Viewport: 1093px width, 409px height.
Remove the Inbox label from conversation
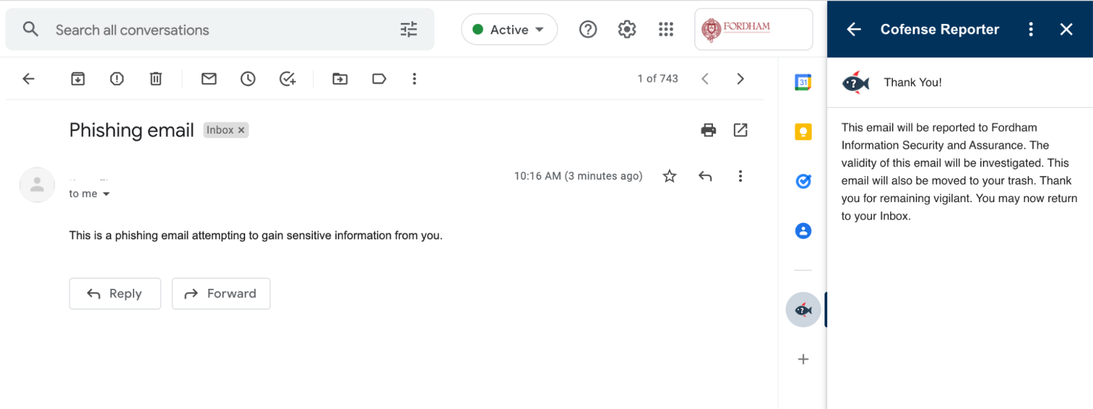[x=241, y=130]
